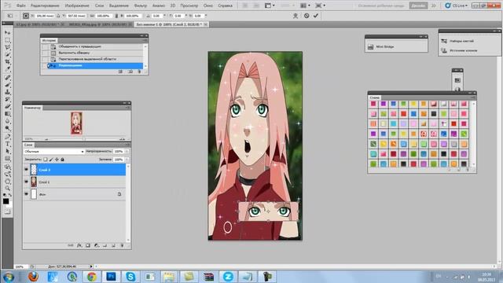Select the Essentials workspace label
This screenshot has height=283, width=503.
(x=381, y=6)
